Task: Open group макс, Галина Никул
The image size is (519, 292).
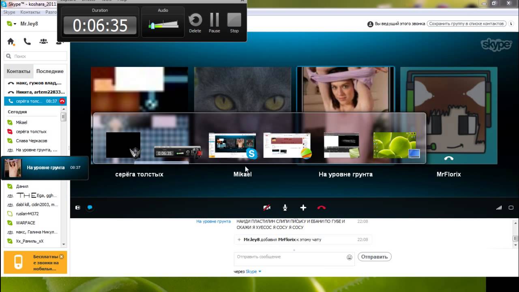Action: coord(32,232)
